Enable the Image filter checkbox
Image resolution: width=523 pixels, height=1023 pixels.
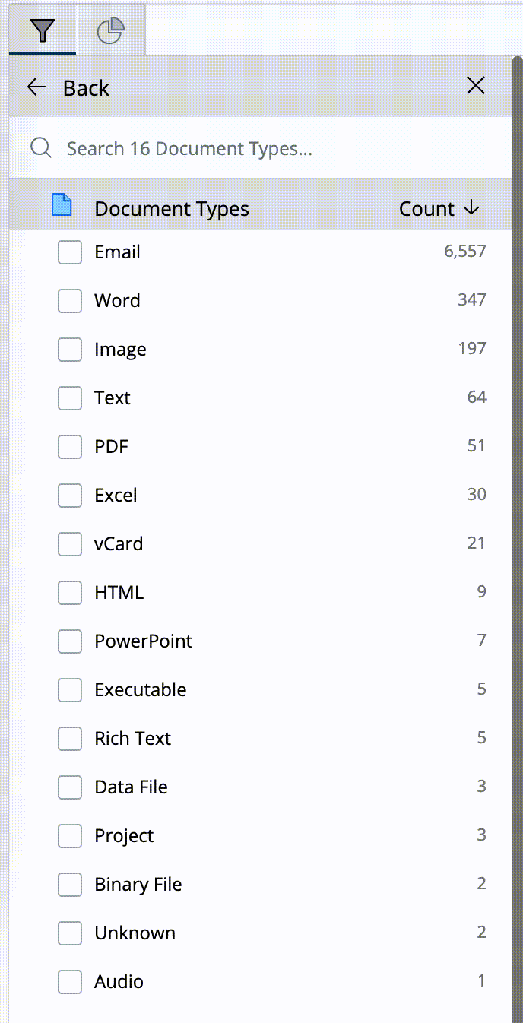[69, 349]
